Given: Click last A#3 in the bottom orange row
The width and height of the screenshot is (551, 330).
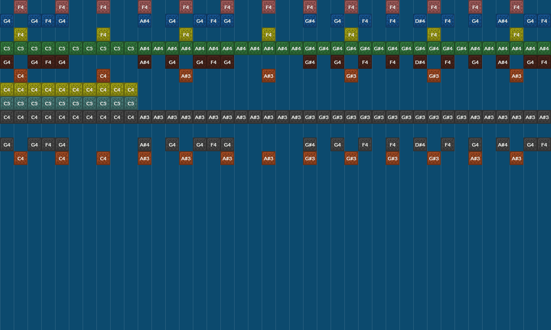Looking at the screenshot, I should click(x=517, y=158).
